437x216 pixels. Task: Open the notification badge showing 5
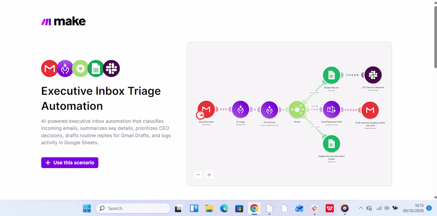429,208
